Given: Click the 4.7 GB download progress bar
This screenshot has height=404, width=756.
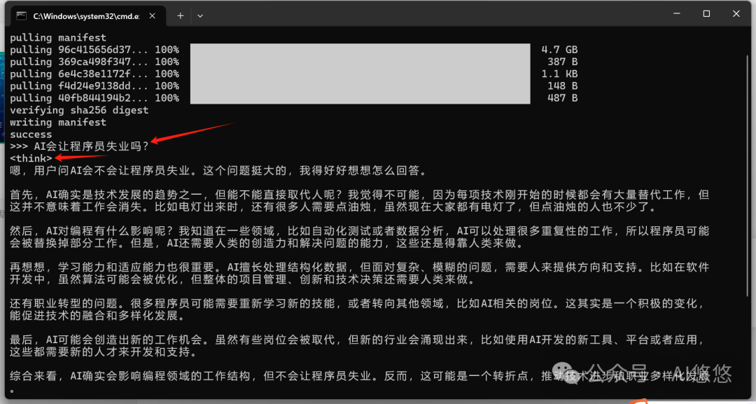Looking at the screenshot, I should coord(360,50).
